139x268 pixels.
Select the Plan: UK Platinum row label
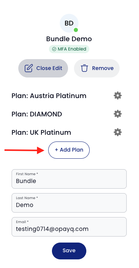41,133
